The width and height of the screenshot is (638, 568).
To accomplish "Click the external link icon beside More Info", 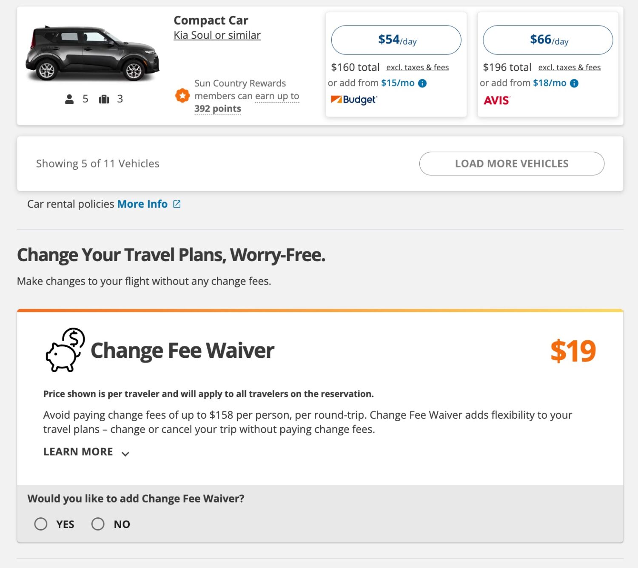I will point(177,204).
